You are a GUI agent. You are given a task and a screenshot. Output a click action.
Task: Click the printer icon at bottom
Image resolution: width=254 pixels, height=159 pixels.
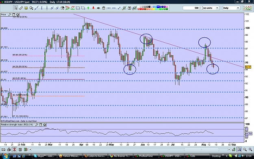[9, 149]
